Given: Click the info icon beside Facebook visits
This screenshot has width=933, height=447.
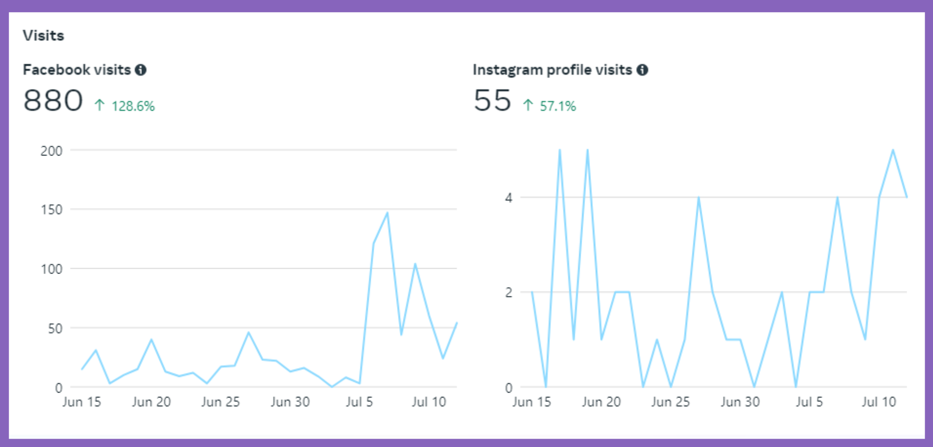Looking at the screenshot, I should click(140, 70).
